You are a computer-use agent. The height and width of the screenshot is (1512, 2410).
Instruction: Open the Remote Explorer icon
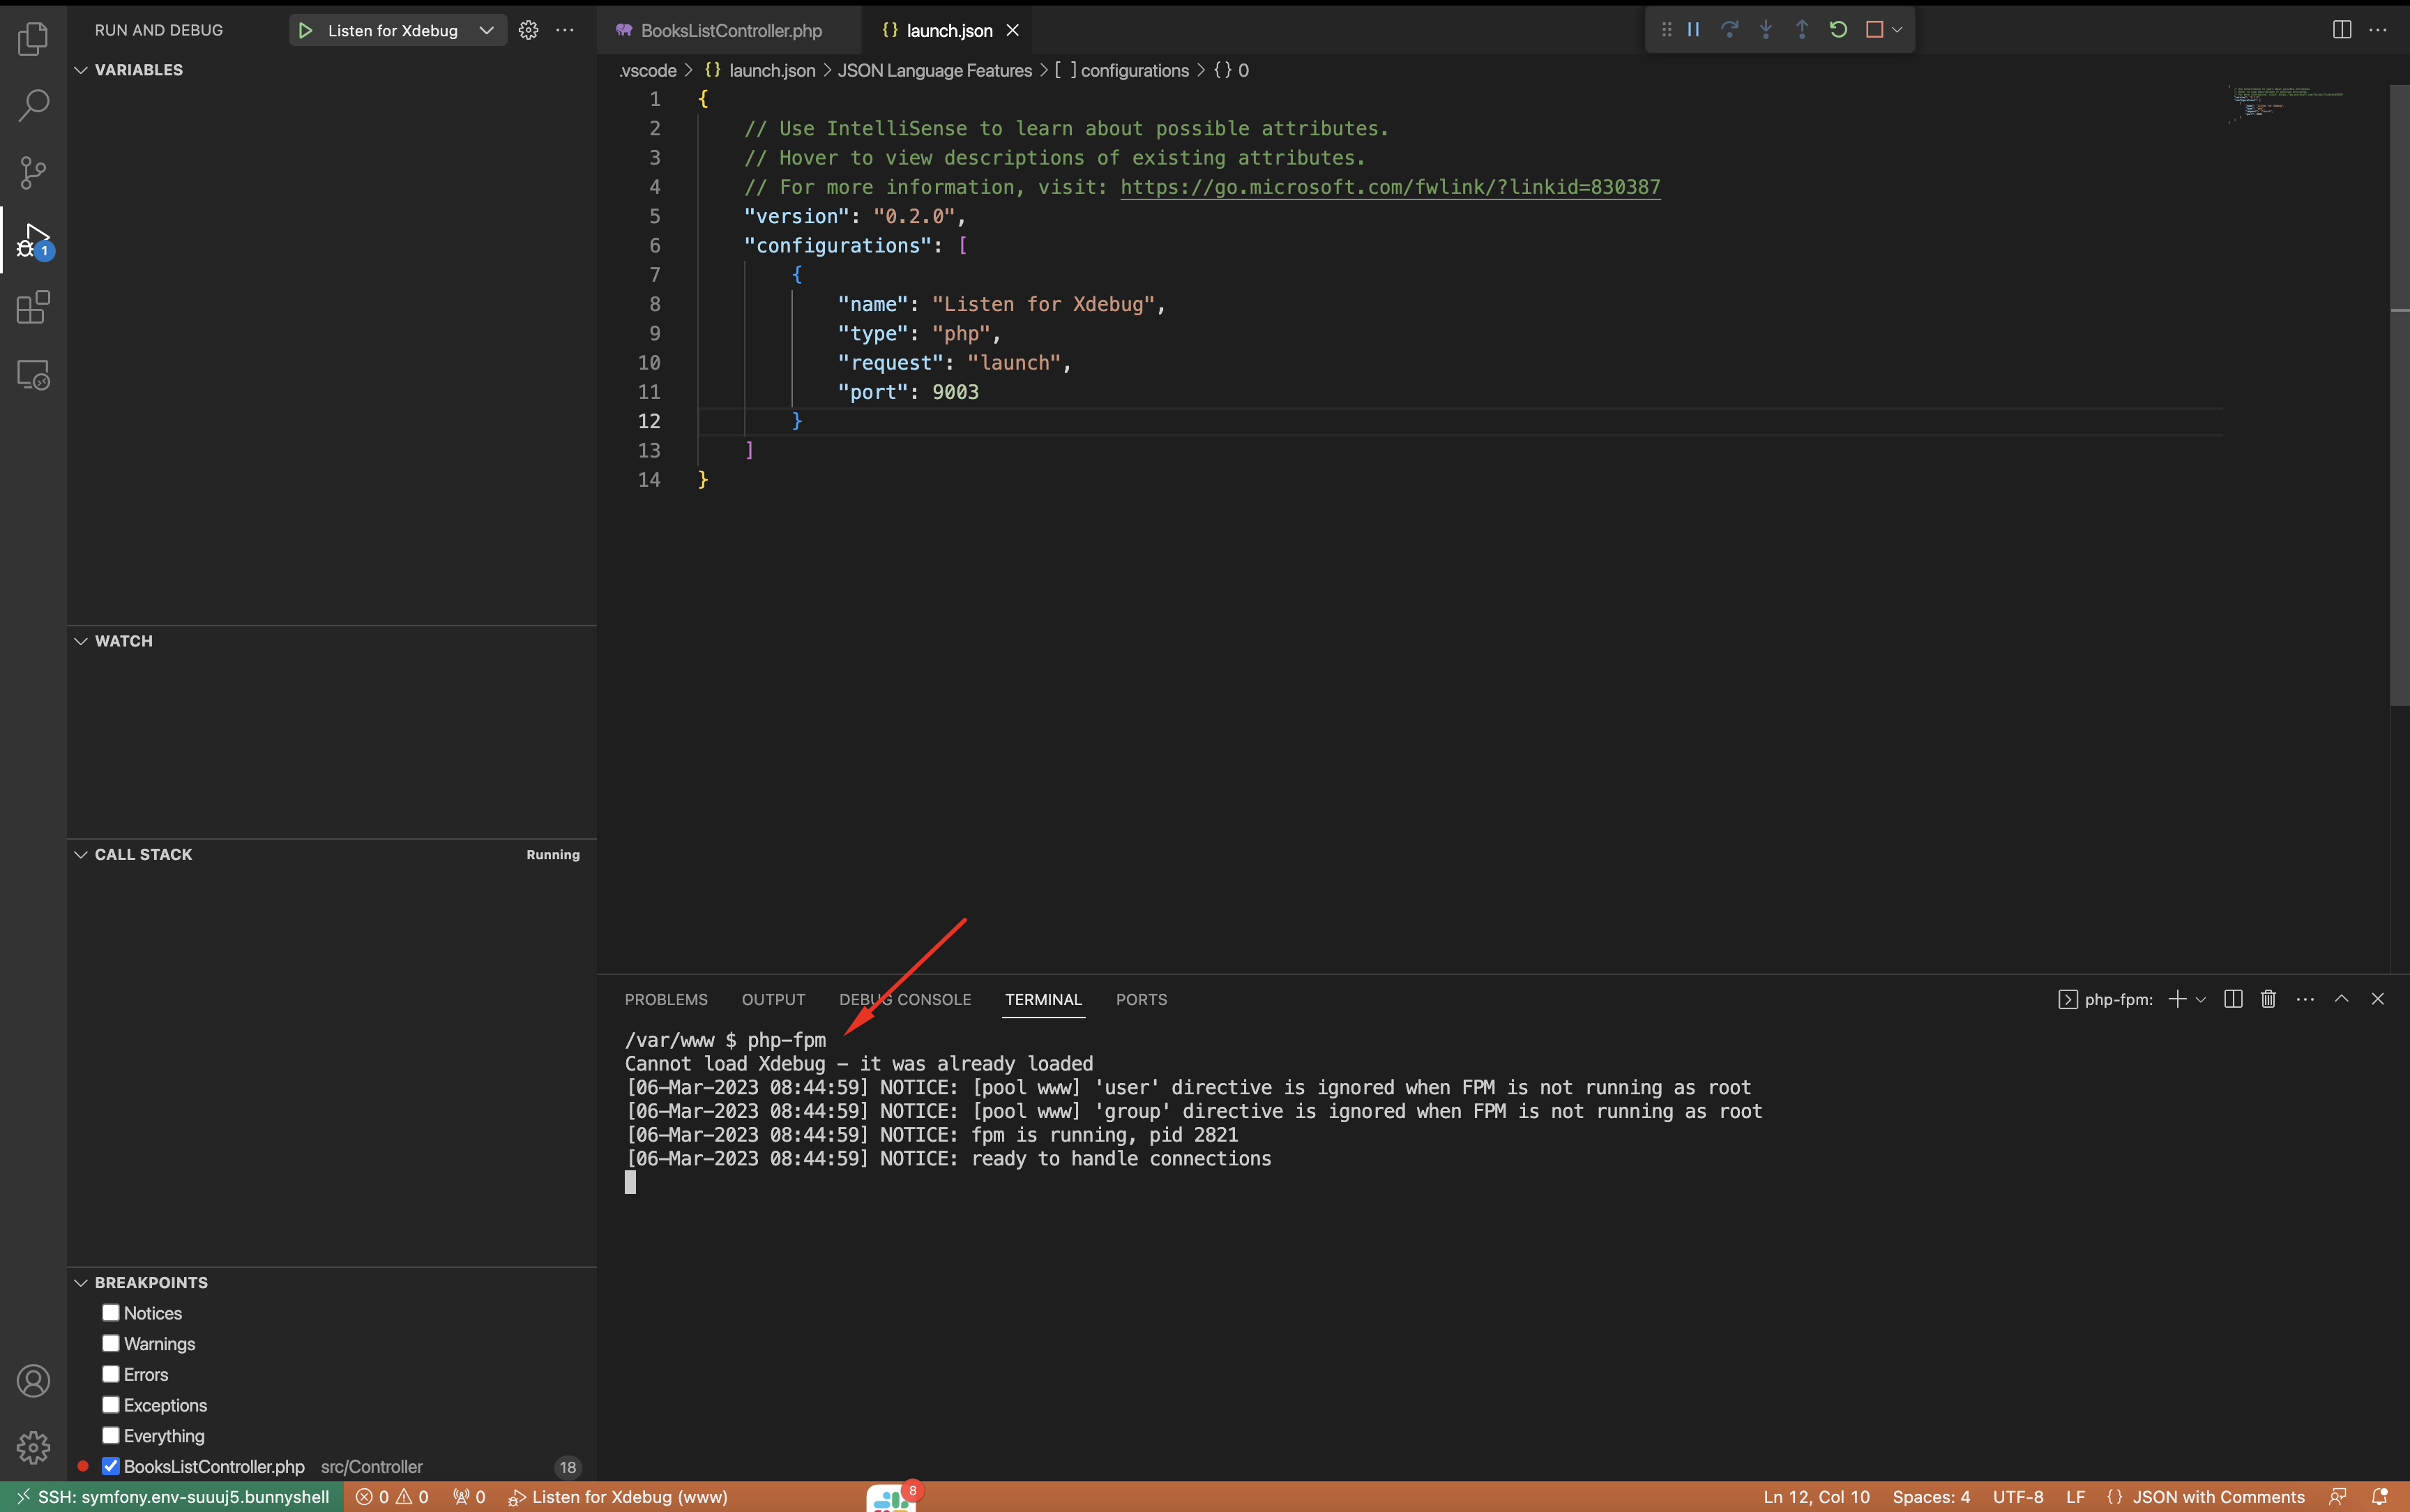point(33,375)
